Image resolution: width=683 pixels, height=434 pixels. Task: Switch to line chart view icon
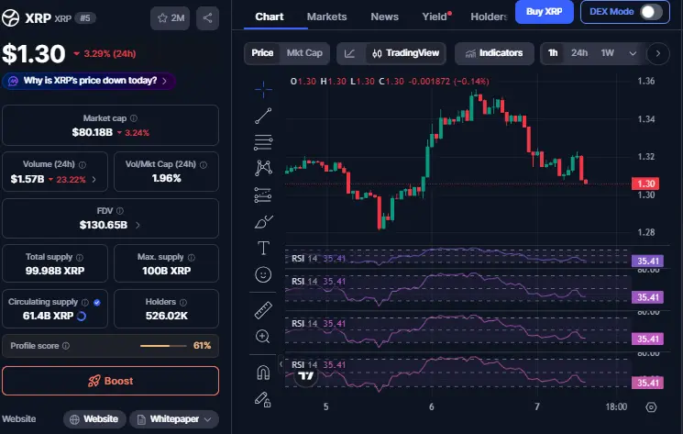pyautogui.click(x=349, y=53)
